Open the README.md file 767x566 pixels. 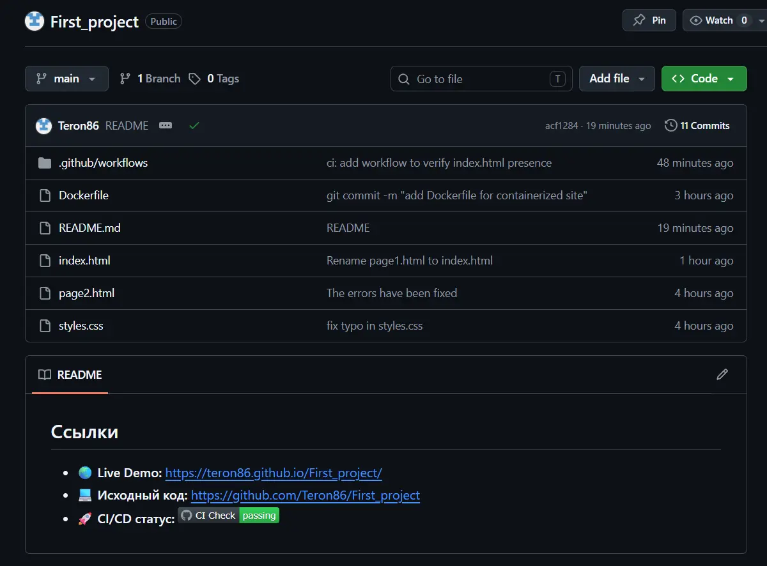89,228
